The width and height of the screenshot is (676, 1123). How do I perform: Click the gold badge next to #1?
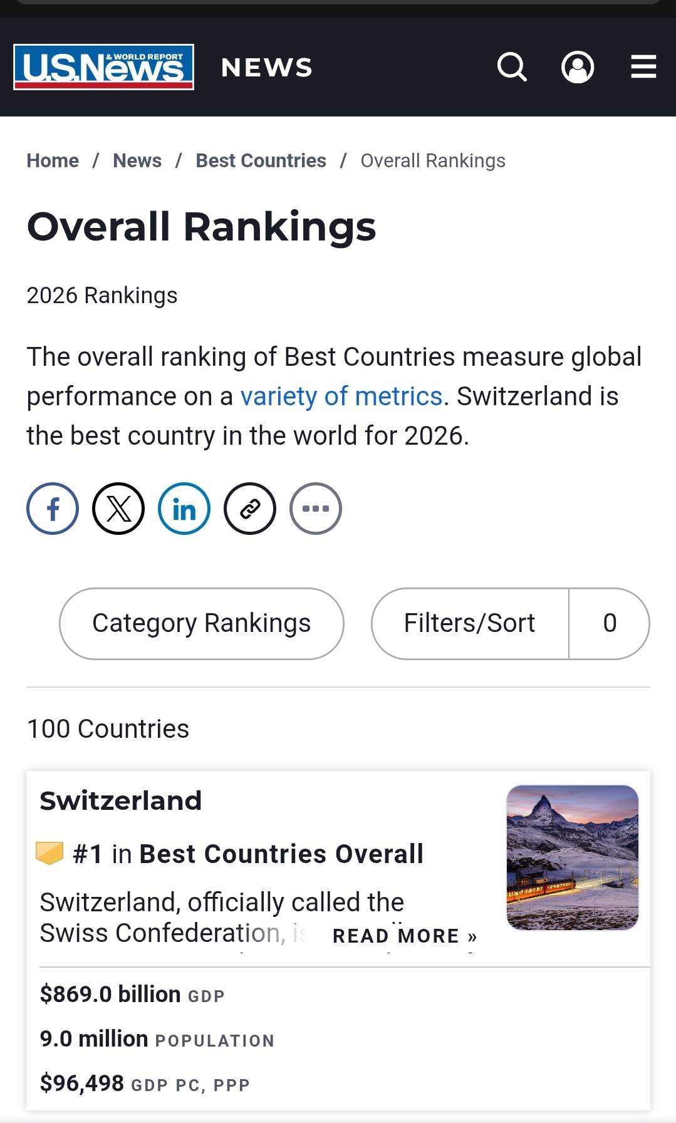click(49, 854)
